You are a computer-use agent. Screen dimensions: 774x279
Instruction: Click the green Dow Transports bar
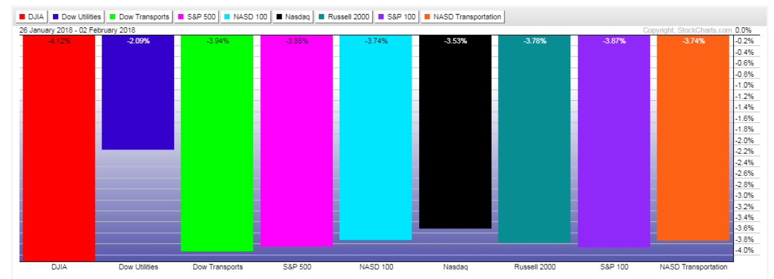[217, 143]
